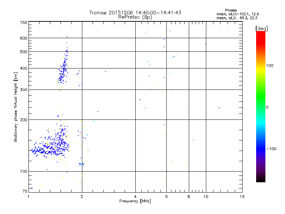Click the '600' y-axis tick label
The height and width of the screenshot is (214, 285).
(24, 38)
